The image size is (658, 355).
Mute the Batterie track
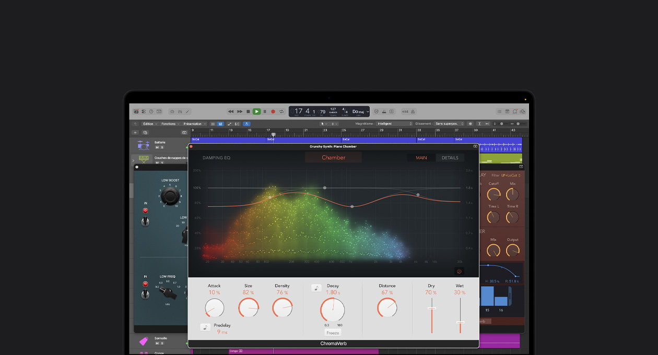(x=157, y=147)
